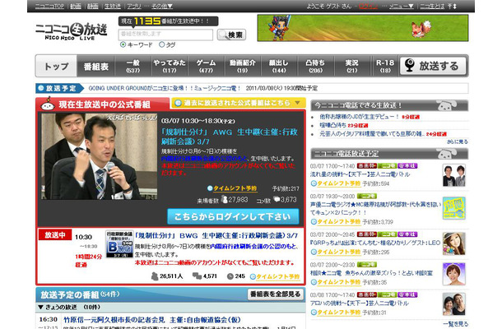
Task: Click phone mascot icon in ニコニコ電話放送予定 header
Action: tap(446, 154)
